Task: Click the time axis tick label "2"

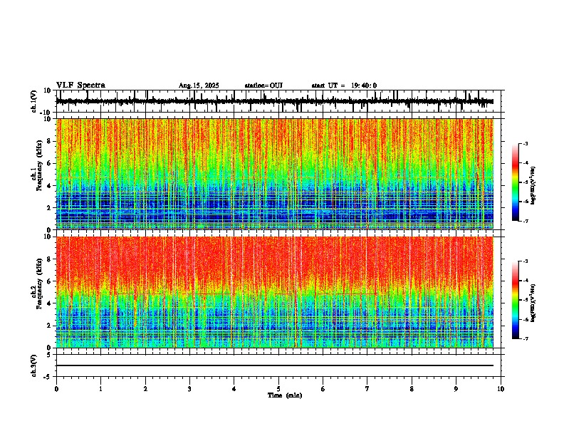Action: [145, 389]
